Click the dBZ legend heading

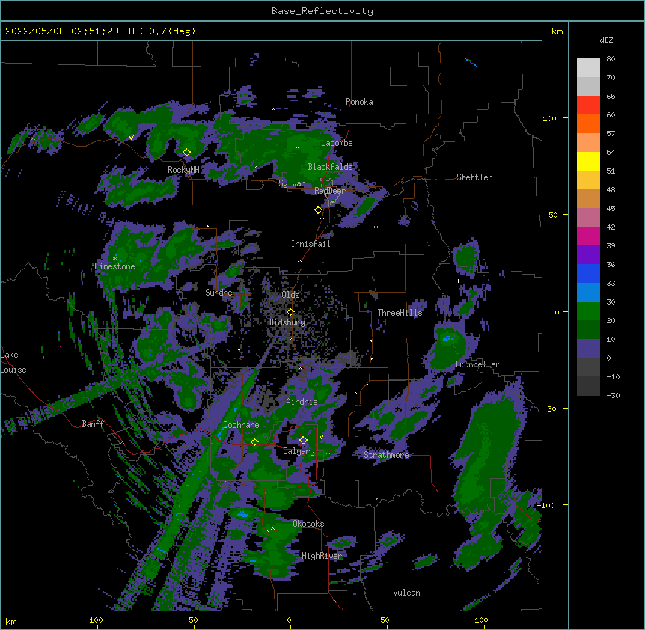(606, 40)
